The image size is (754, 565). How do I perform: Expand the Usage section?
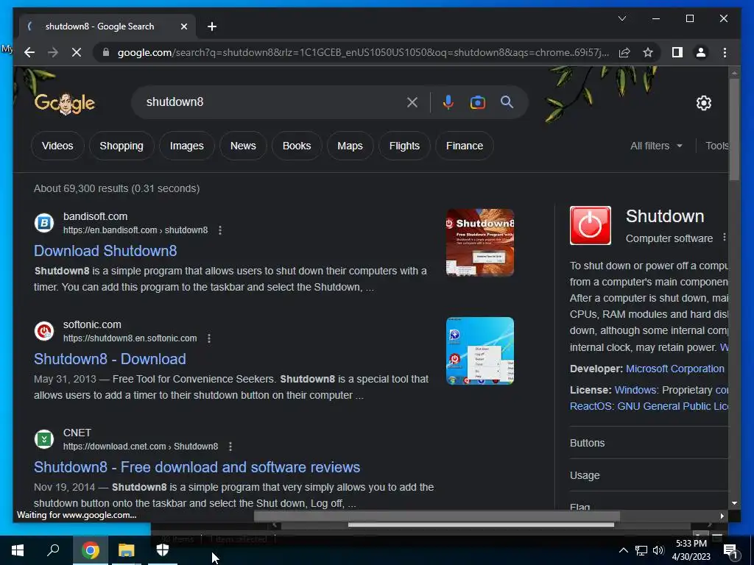(x=649, y=475)
